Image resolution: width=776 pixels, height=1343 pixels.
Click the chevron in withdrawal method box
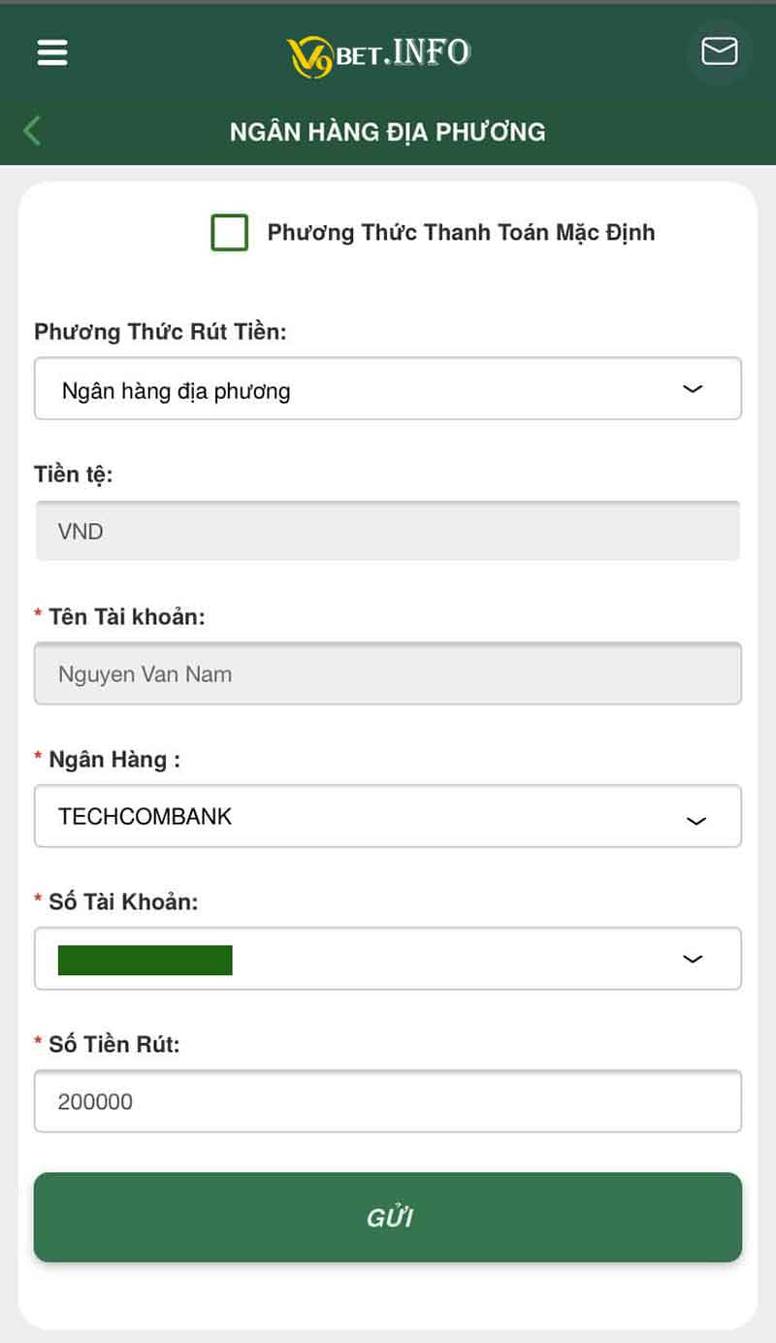[693, 388]
